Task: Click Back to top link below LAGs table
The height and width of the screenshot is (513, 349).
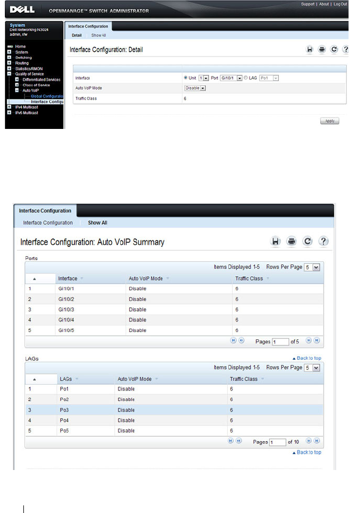Action: pyautogui.click(x=307, y=453)
